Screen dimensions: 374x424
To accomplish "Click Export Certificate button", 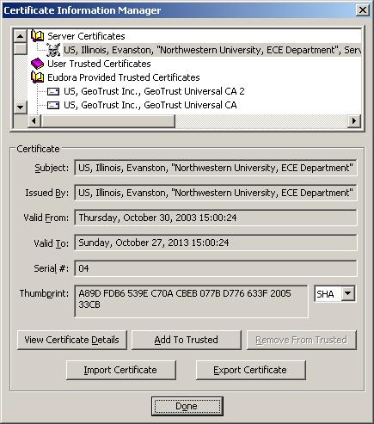I will pos(250,370).
